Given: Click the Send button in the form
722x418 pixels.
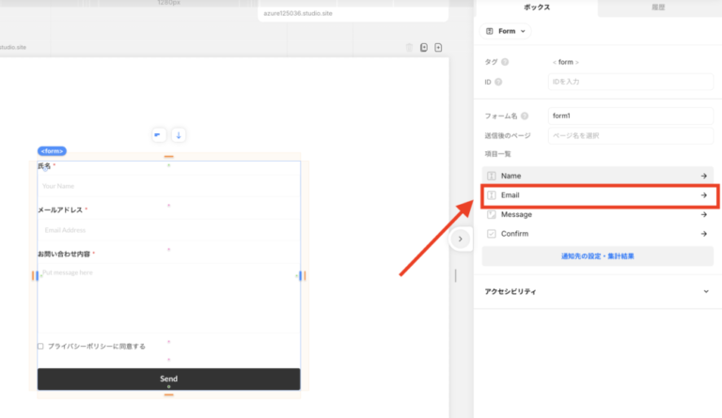Looking at the screenshot, I should tap(168, 379).
